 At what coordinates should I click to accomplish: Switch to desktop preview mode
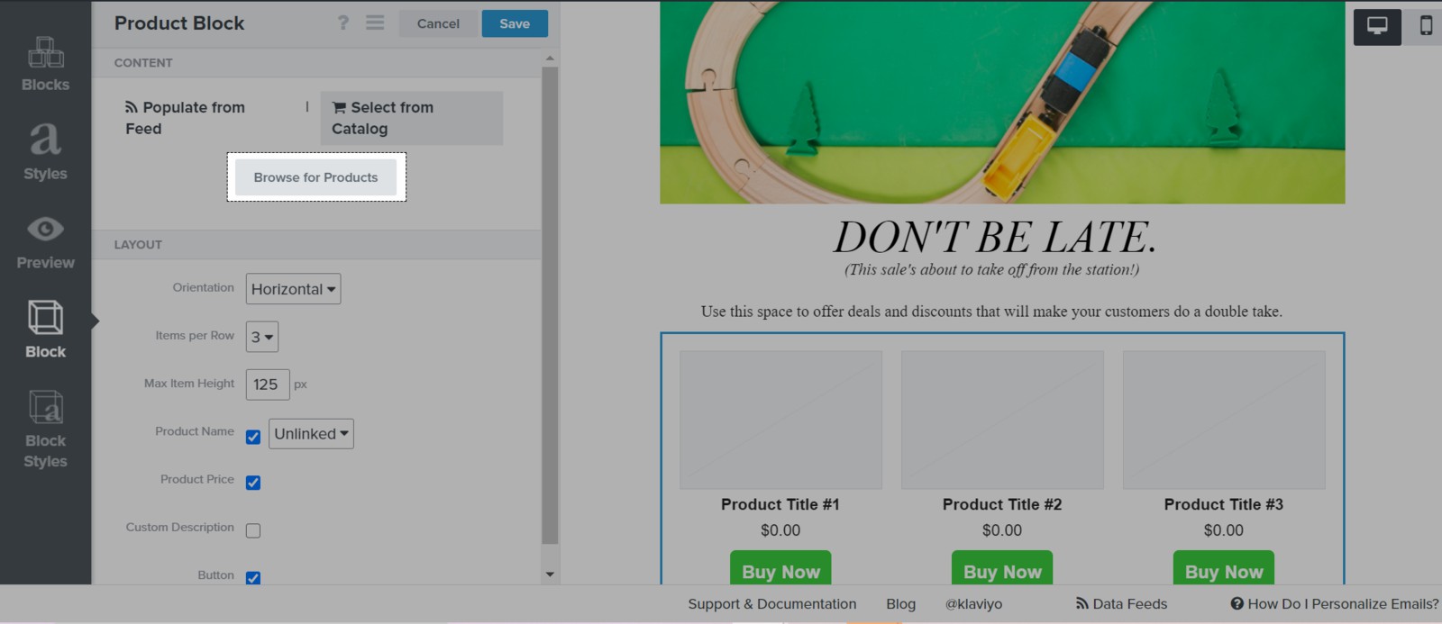click(1376, 26)
